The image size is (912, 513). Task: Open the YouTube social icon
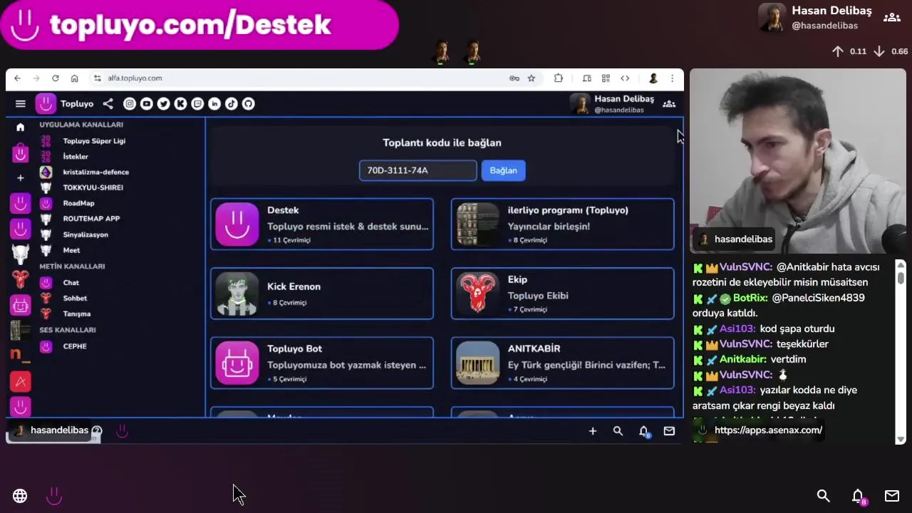[x=146, y=104]
